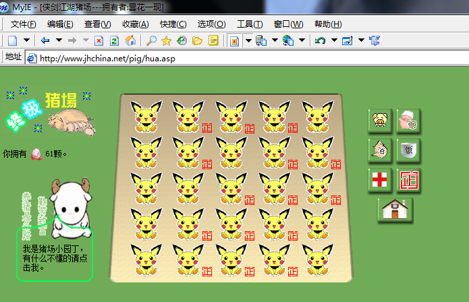The width and height of the screenshot is (469, 302).
Task: Click the red cross medical button
Action: (x=380, y=180)
